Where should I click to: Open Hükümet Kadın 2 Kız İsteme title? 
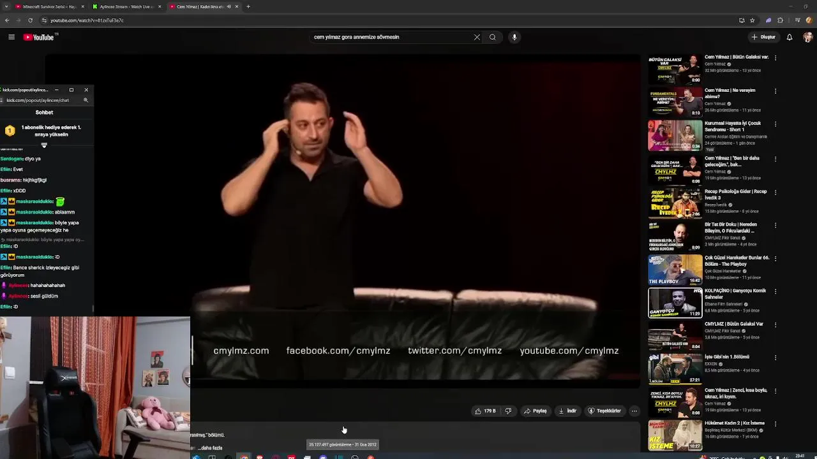(735, 423)
